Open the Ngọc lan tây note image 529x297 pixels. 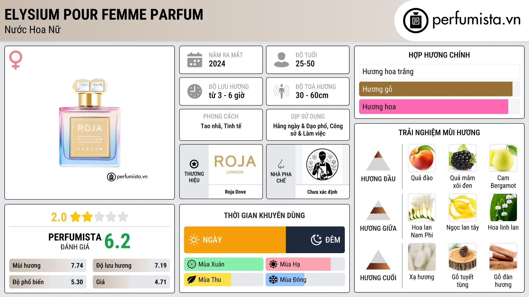[x=462, y=208]
